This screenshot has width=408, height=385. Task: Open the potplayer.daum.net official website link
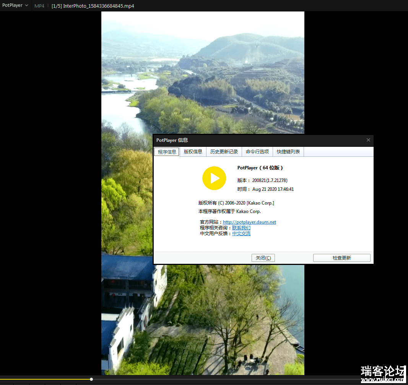[x=249, y=222]
